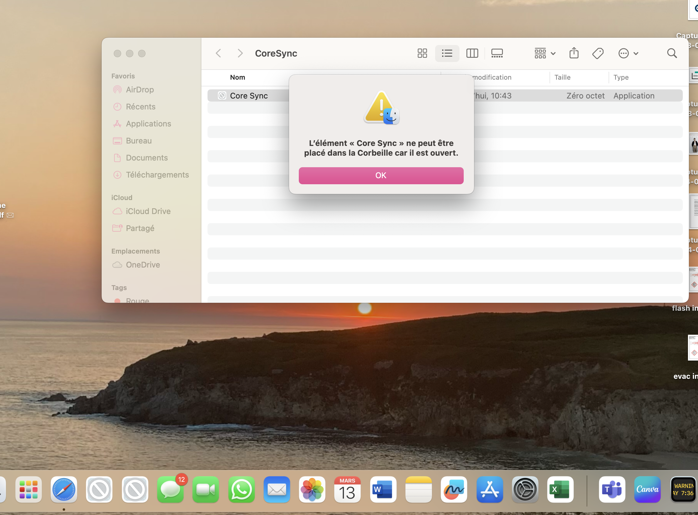Switch Finder to list view
Viewport: 698px width, 515px height.
click(x=447, y=53)
